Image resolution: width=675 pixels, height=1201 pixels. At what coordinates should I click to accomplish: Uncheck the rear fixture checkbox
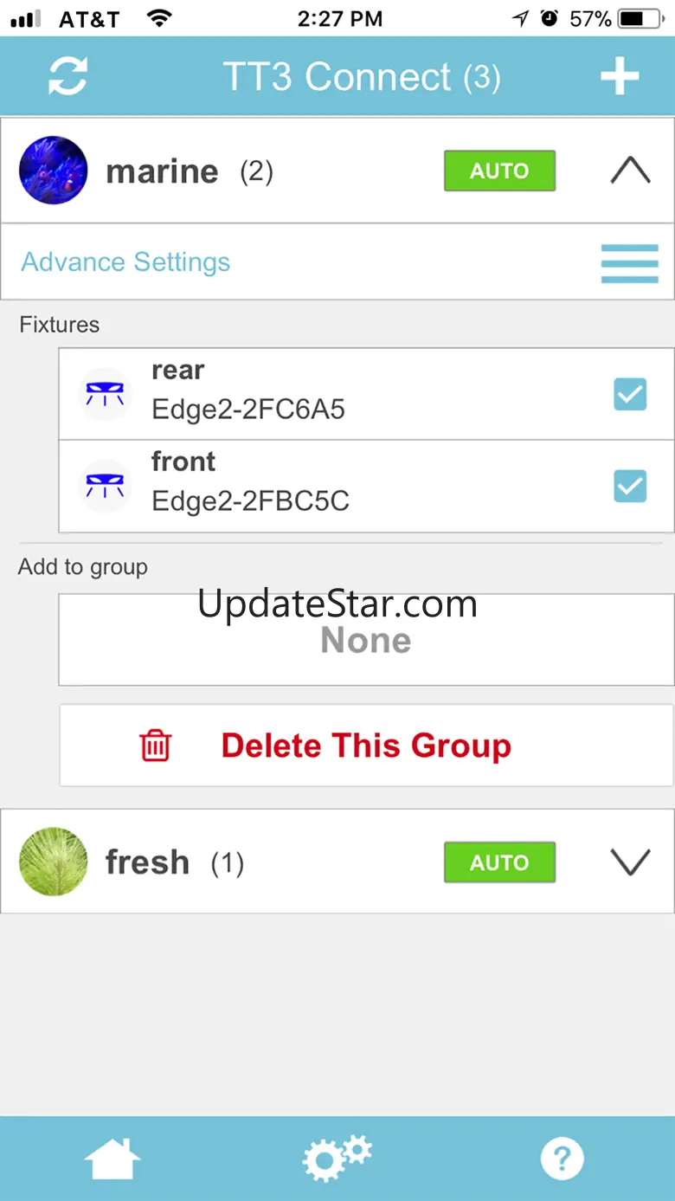pyautogui.click(x=629, y=395)
